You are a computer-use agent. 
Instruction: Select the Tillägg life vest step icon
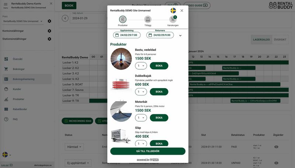148,20
